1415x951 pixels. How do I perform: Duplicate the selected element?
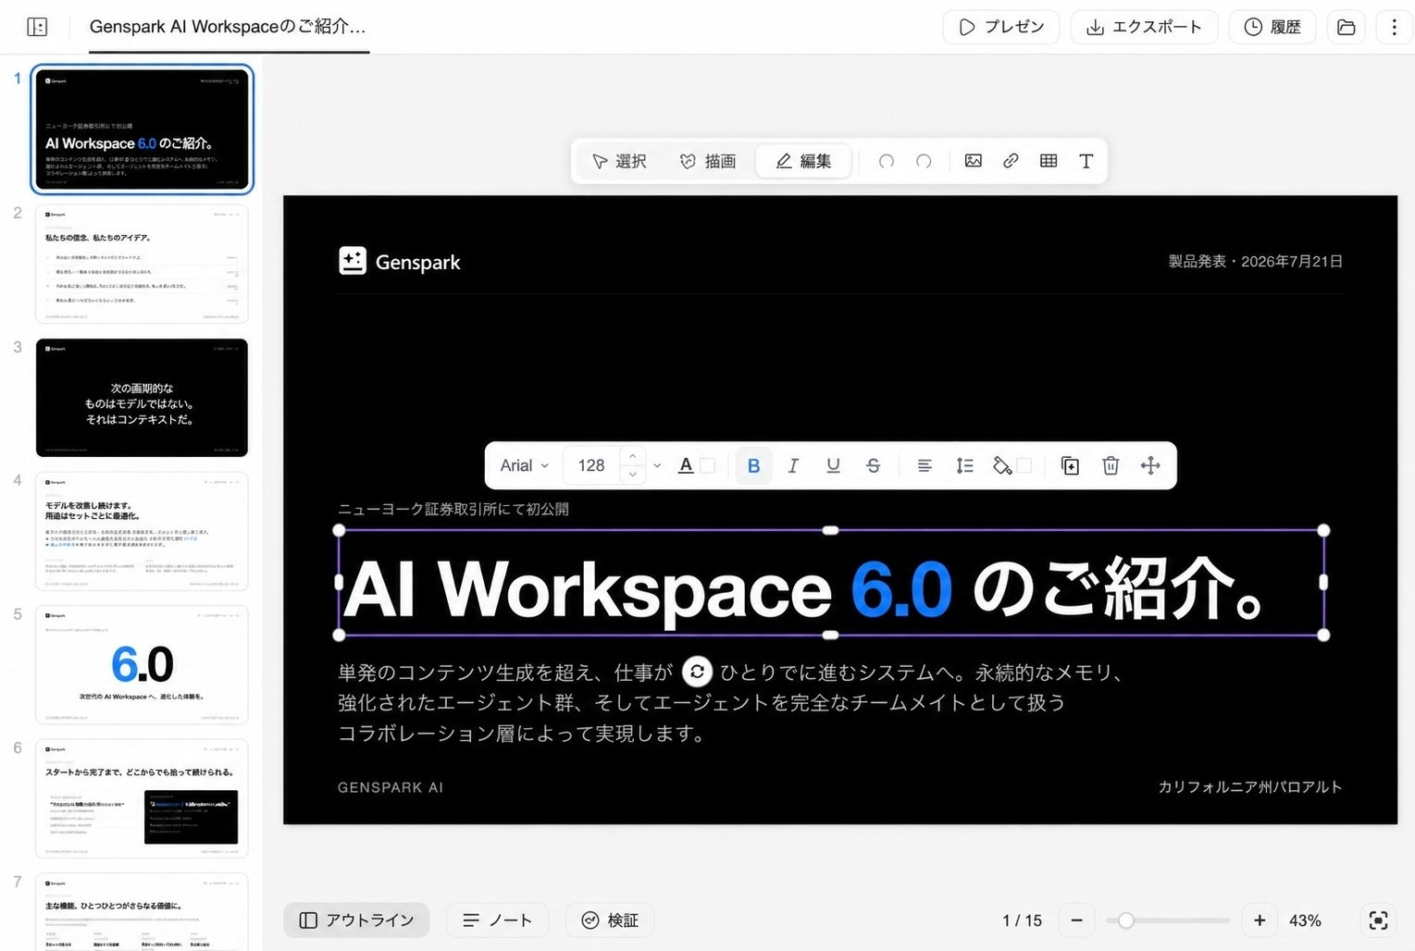[1070, 465]
